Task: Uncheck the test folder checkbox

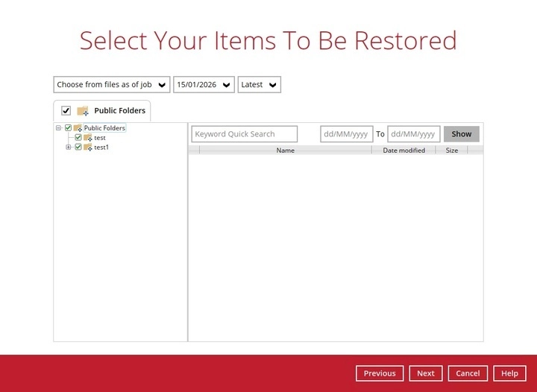Action: (x=78, y=138)
